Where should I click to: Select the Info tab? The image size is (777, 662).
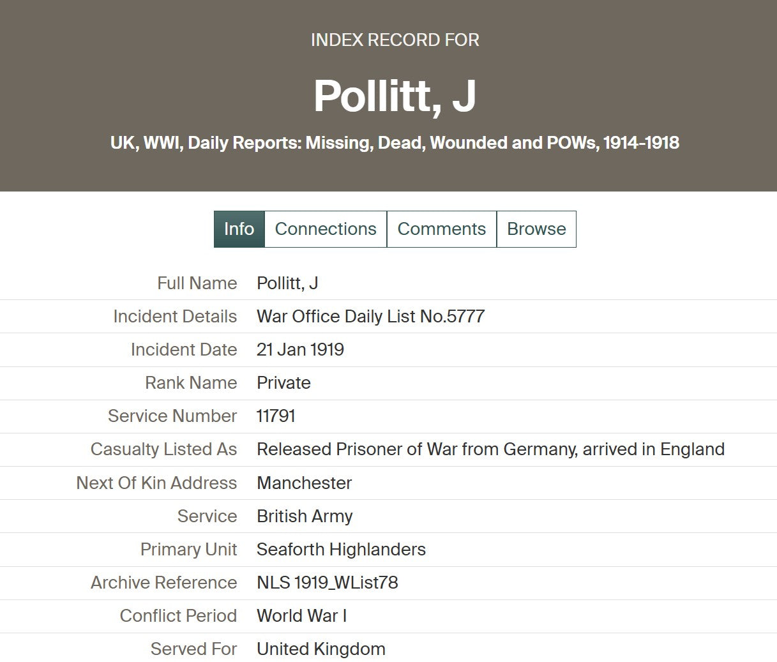239,229
